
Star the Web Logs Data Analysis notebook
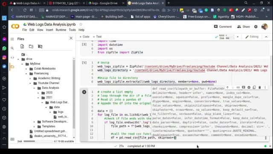[81, 24]
